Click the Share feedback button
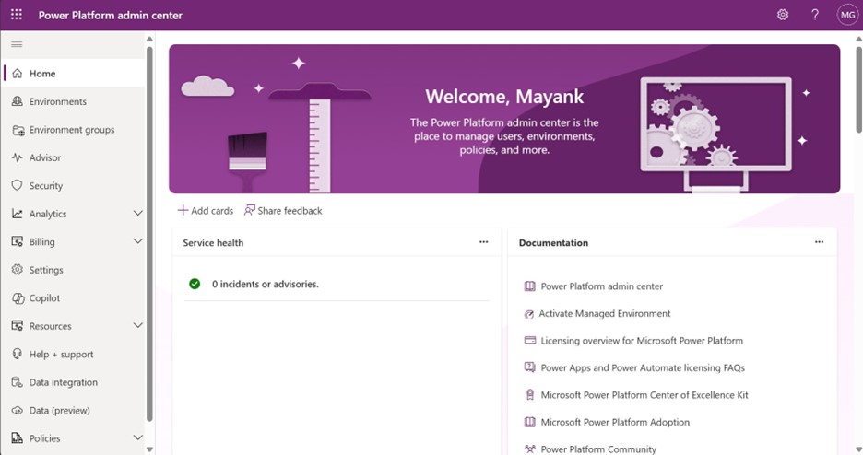The height and width of the screenshot is (455, 863). pos(283,211)
